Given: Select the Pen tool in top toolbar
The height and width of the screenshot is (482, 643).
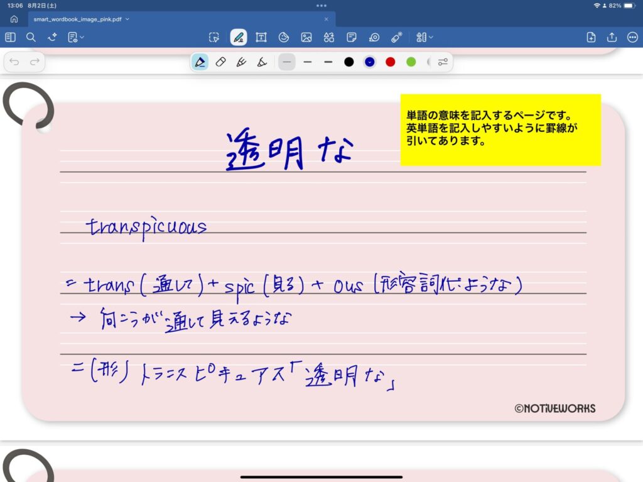Looking at the screenshot, I should click(x=238, y=37).
